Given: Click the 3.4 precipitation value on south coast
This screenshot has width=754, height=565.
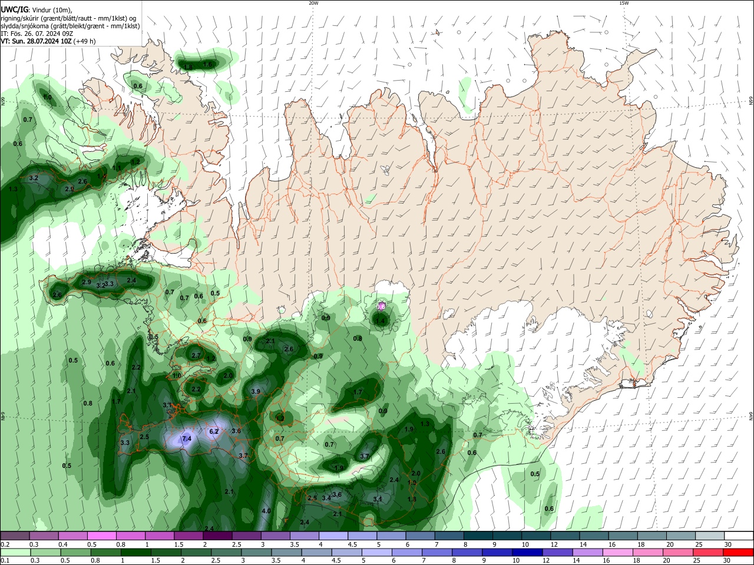Looking at the screenshot, I should coord(326,498).
